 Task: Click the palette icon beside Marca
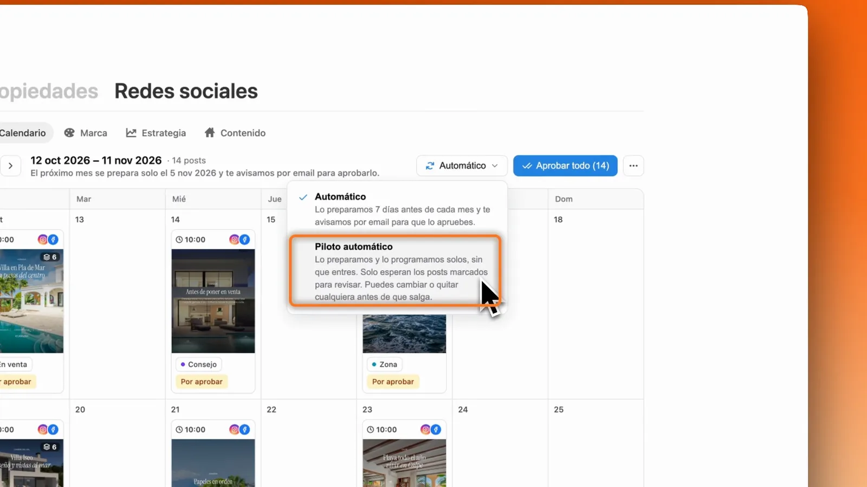[69, 133]
